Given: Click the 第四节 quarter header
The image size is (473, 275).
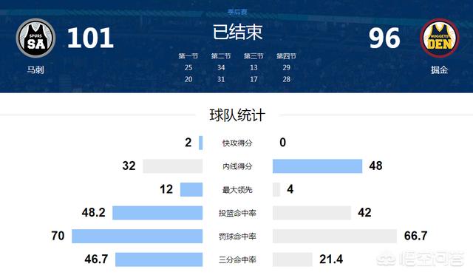Looking at the screenshot, I should coord(286,56).
